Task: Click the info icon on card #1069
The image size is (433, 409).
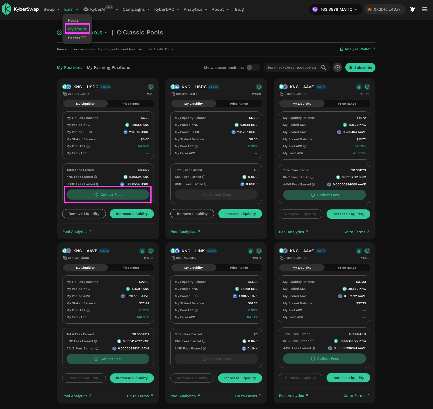Action: (367, 87)
